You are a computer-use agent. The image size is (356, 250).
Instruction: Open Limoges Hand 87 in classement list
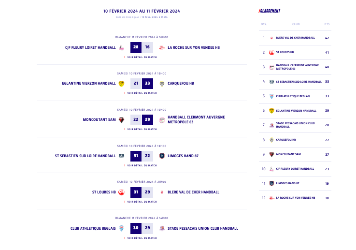287,183
